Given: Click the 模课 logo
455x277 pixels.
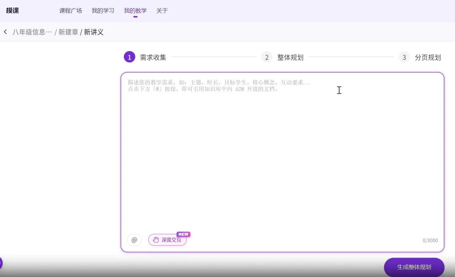Looking at the screenshot, I should 13,11.
